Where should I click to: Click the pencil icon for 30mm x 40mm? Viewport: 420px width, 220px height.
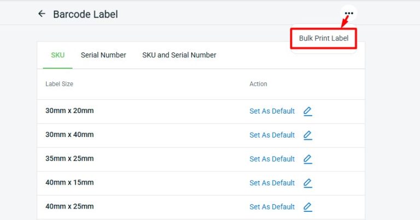tap(307, 135)
